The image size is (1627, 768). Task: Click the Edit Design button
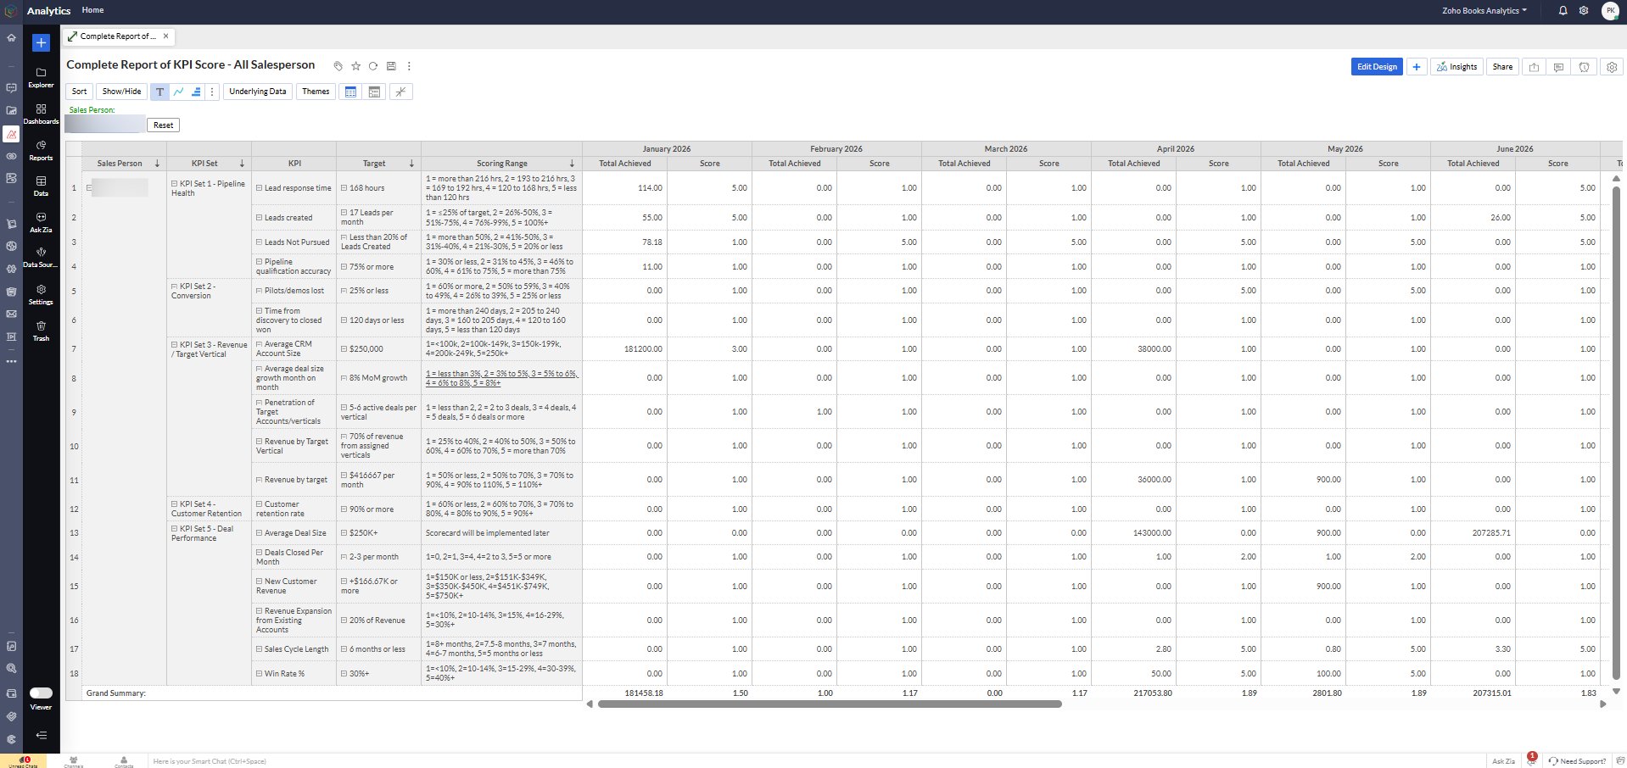point(1377,67)
